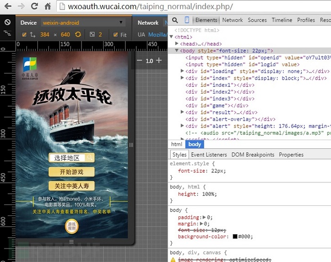
Task: Go back with the browser back arrow
Action: point(8,6)
